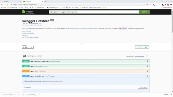
Task: Close the Swagger UI browser tab
Action: [x=42, y=2]
